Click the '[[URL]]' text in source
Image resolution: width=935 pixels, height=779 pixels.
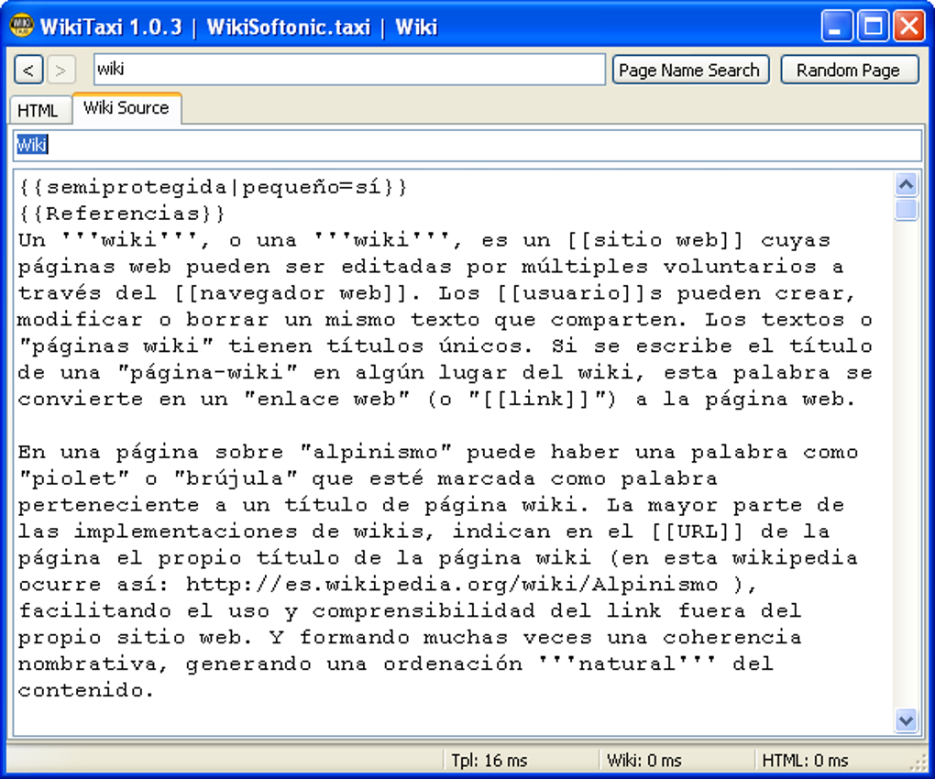pyautogui.click(x=697, y=531)
